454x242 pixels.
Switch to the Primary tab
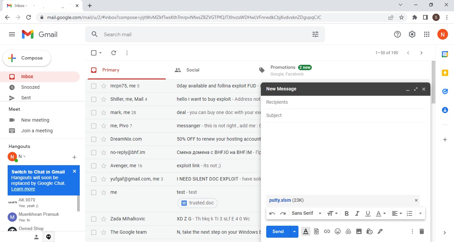(x=127, y=70)
